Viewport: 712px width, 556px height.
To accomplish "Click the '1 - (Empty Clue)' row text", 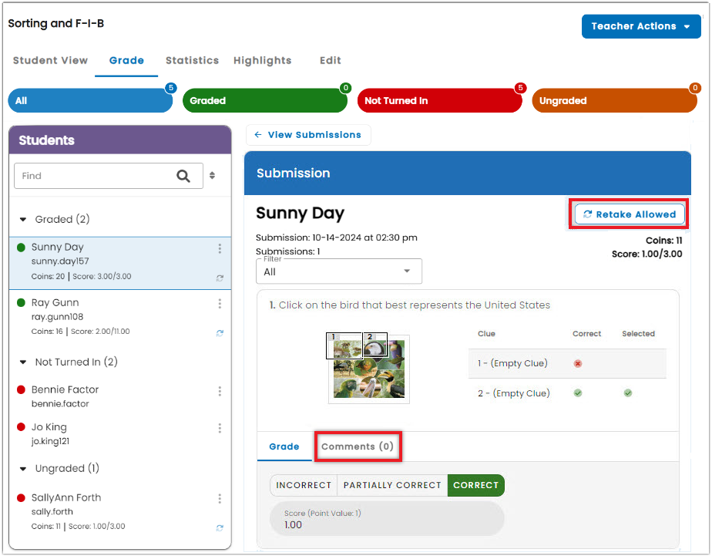I will (x=512, y=363).
